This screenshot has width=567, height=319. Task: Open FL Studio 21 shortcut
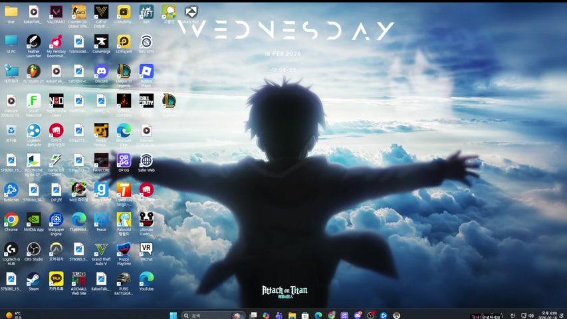coord(34,74)
